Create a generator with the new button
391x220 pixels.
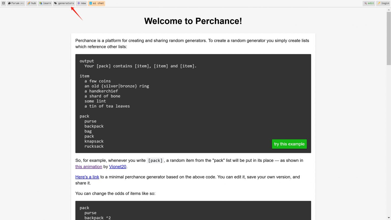click(x=81, y=3)
